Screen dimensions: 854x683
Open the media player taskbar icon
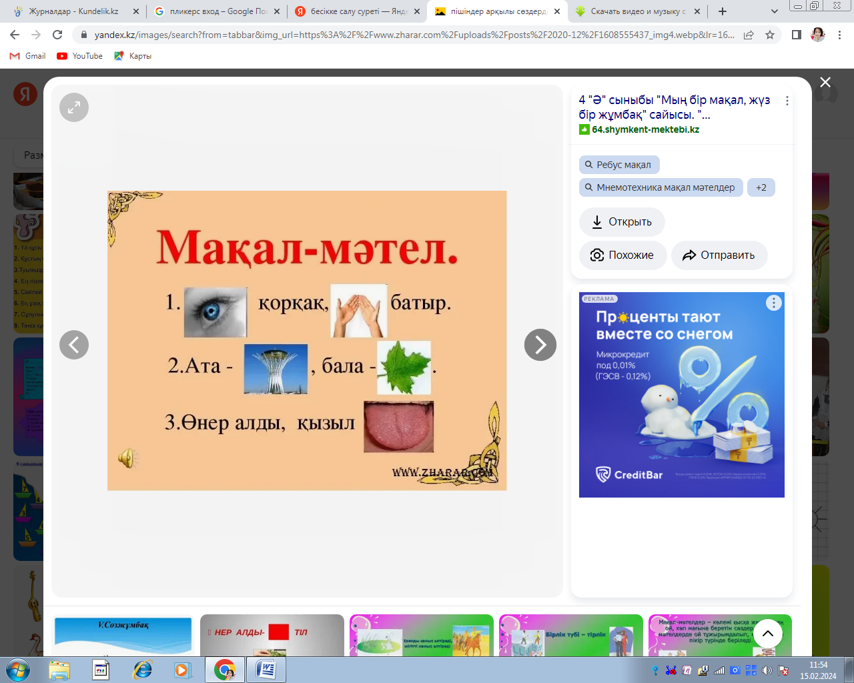182,670
